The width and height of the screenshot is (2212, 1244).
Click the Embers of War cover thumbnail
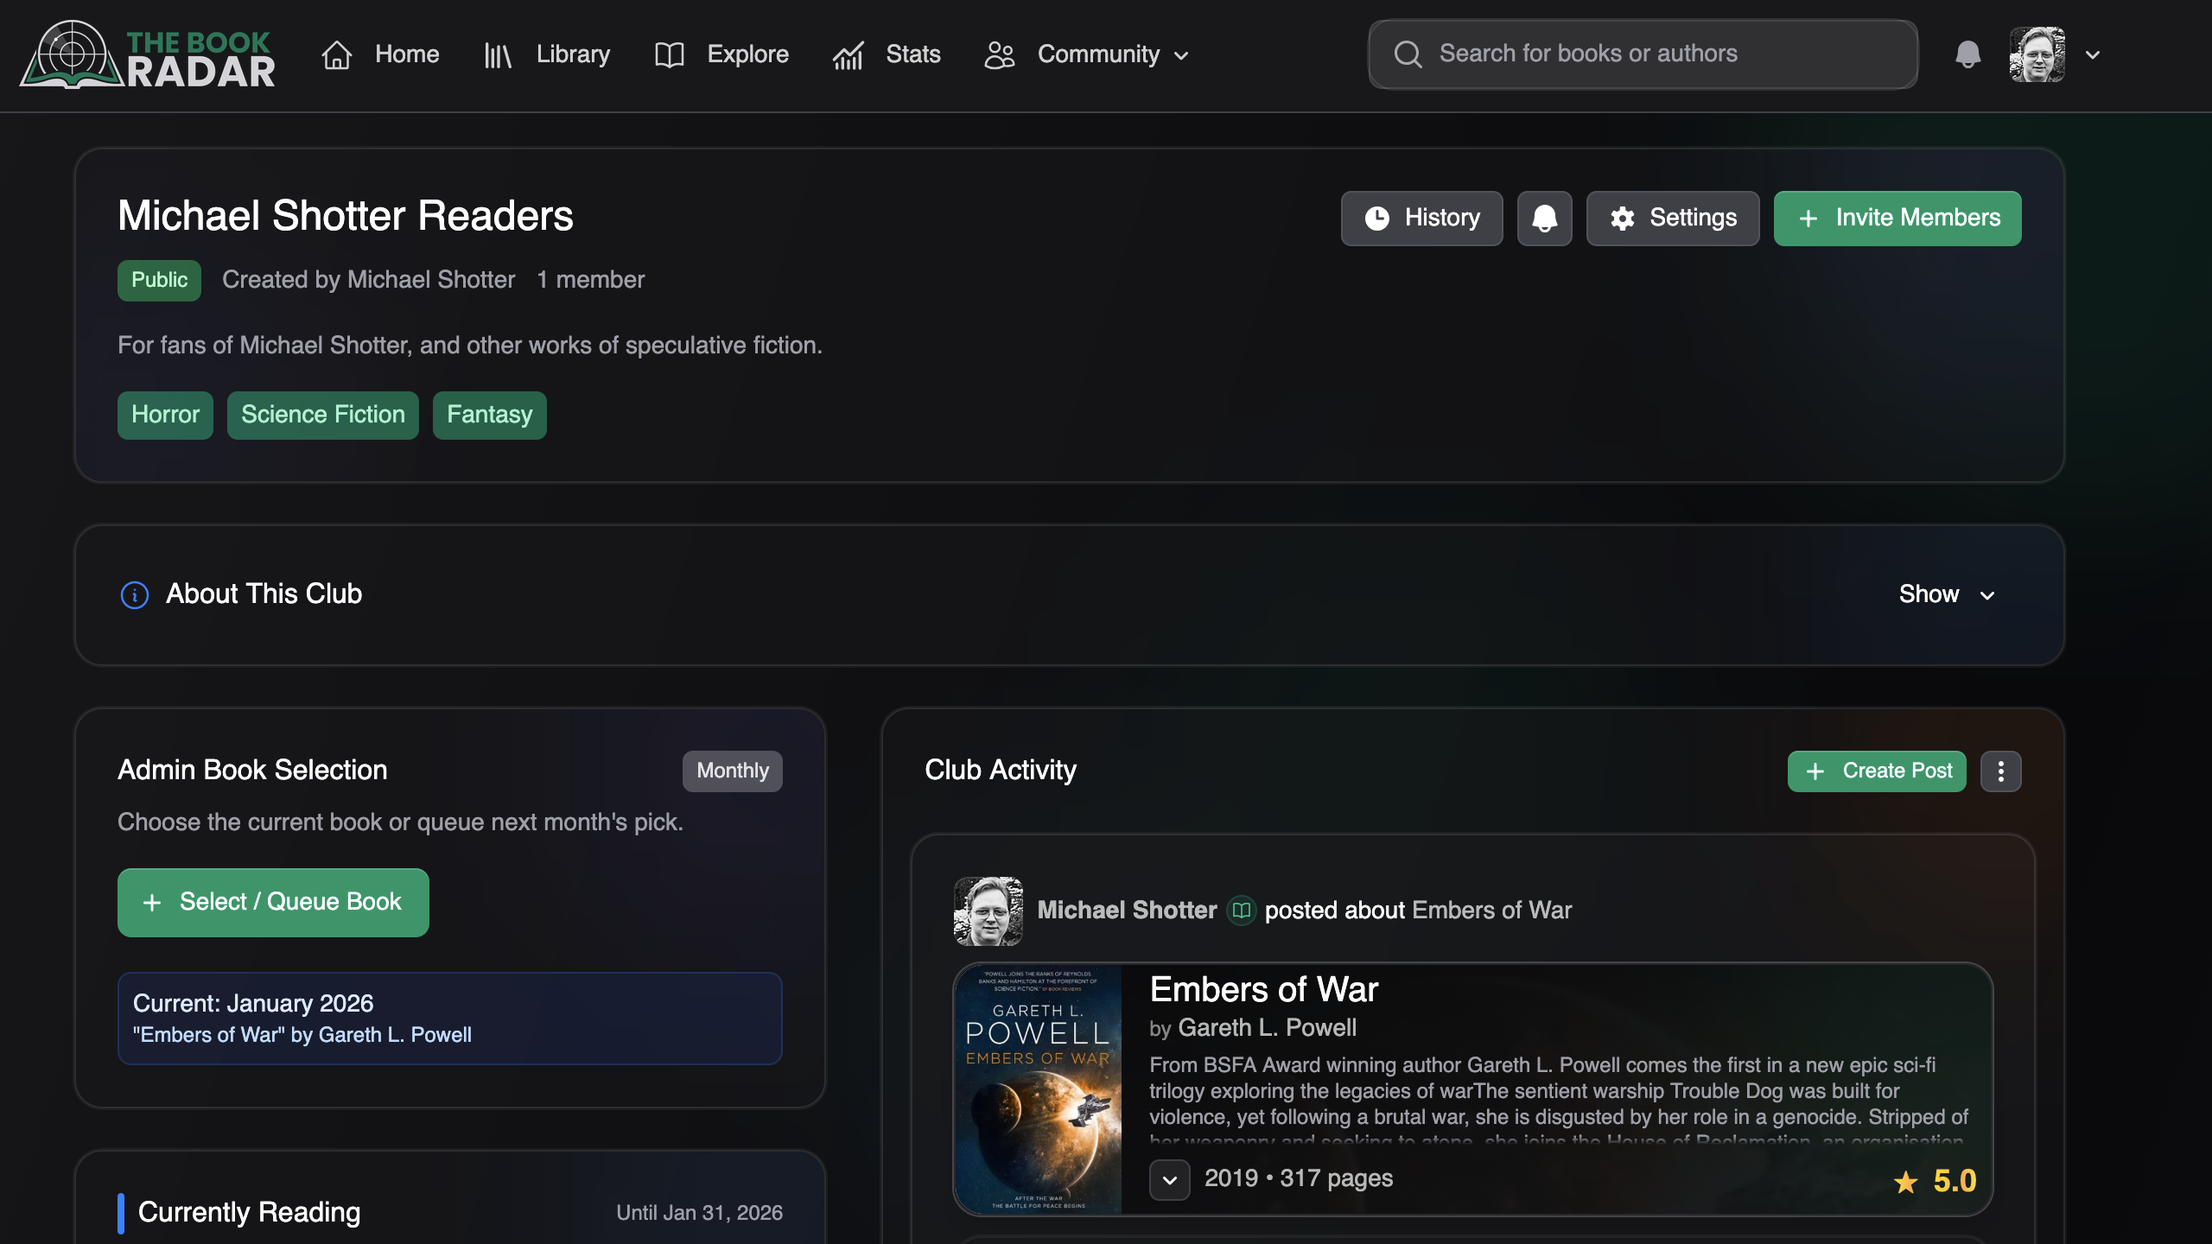pyautogui.click(x=1037, y=1088)
